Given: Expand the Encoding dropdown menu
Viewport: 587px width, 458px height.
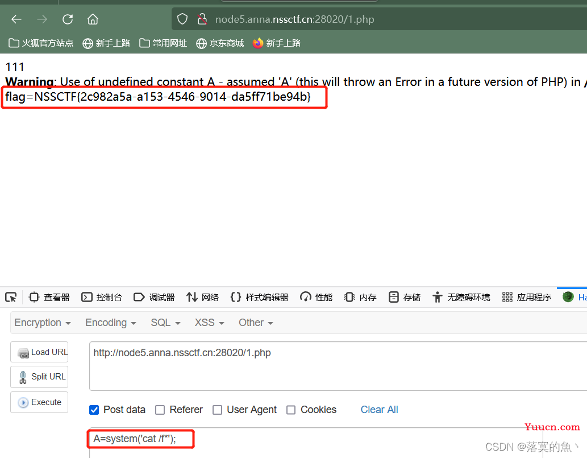Looking at the screenshot, I should pyautogui.click(x=110, y=323).
